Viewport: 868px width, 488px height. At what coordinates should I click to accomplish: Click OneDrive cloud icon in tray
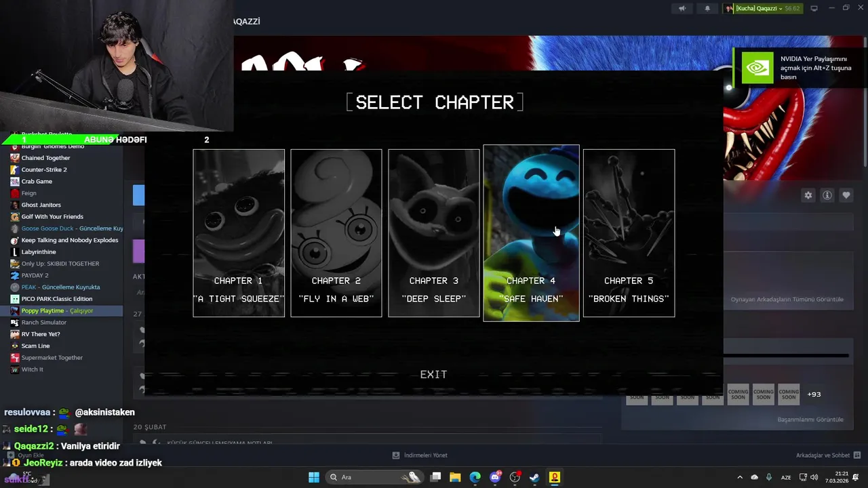[754, 477]
